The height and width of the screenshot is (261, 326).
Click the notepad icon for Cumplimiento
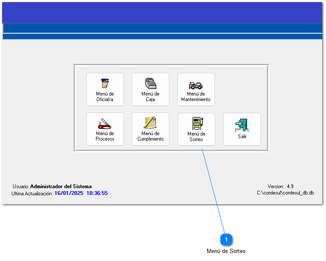tap(150, 123)
